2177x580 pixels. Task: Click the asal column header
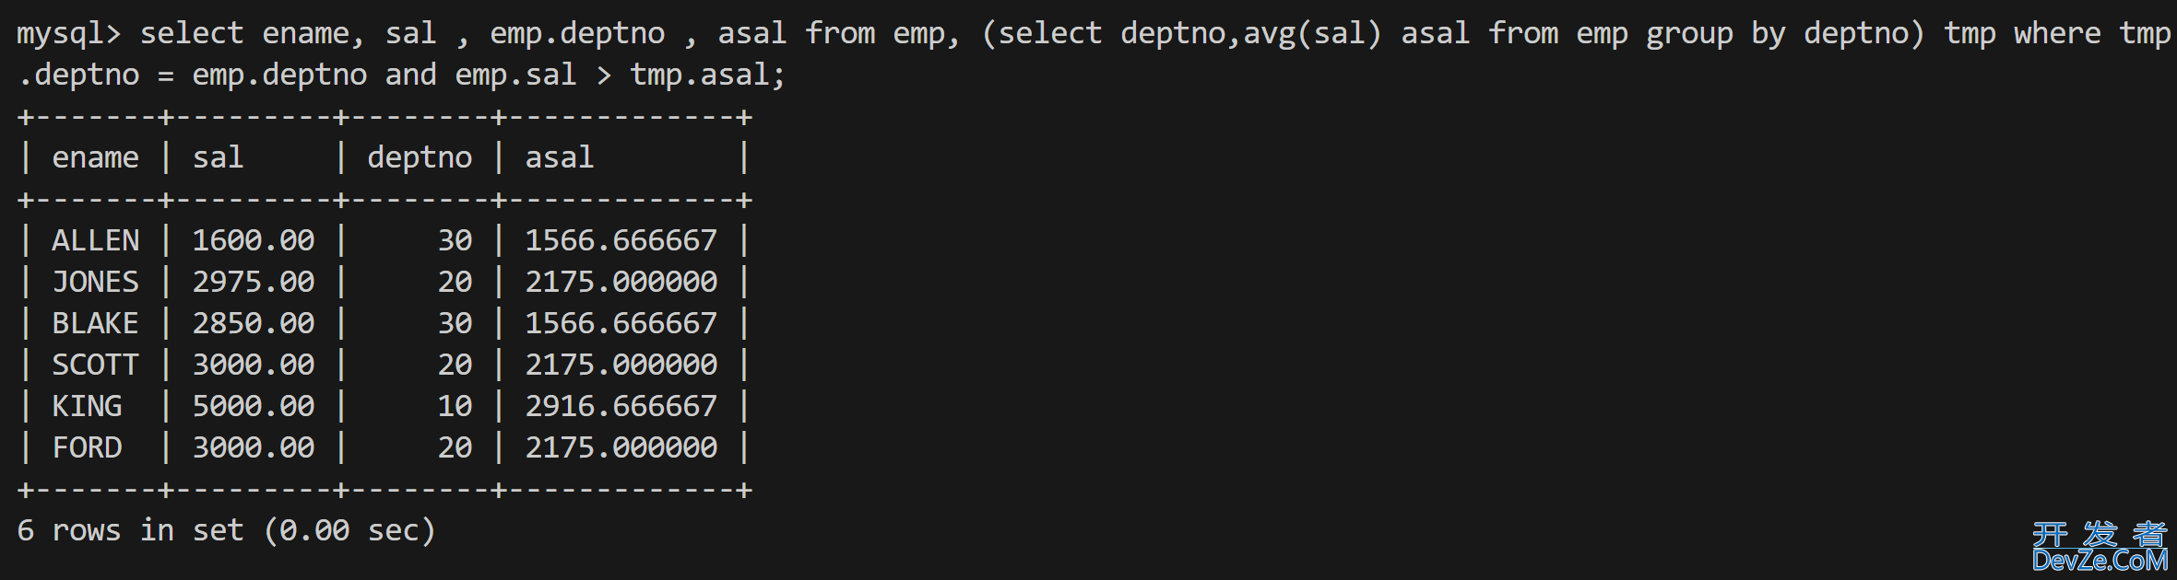pos(559,157)
